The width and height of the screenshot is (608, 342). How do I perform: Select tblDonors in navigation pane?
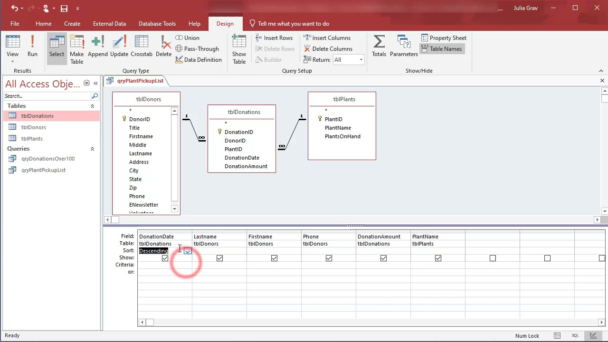click(x=51, y=127)
